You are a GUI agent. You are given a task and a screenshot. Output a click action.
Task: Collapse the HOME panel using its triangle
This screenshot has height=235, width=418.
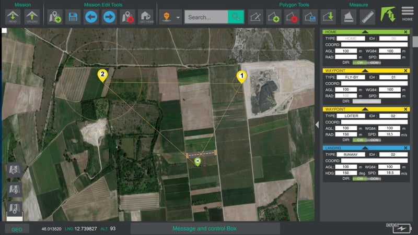tap(365, 32)
